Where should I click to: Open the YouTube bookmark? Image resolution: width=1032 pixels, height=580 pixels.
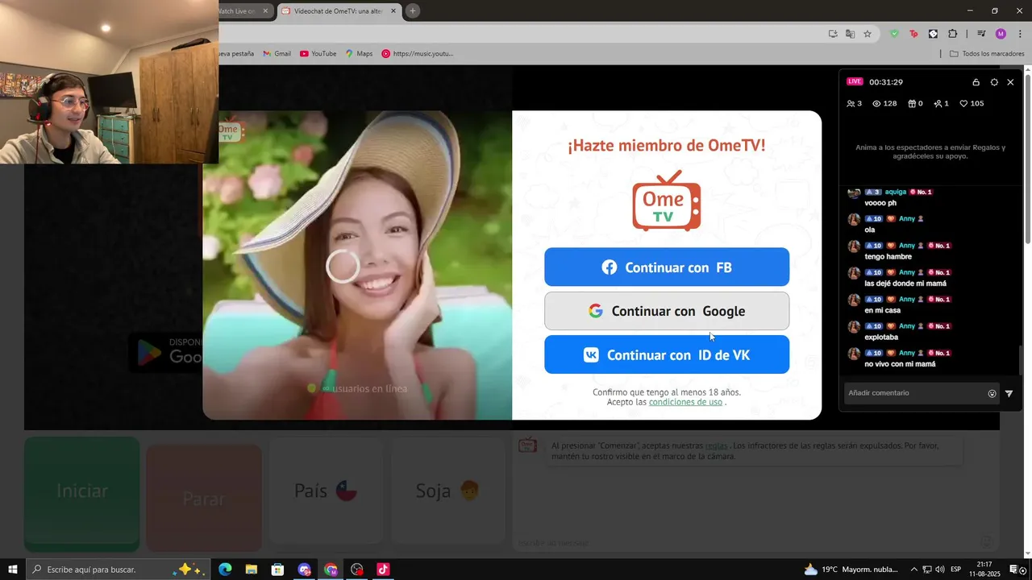click(x=318, y=53)
